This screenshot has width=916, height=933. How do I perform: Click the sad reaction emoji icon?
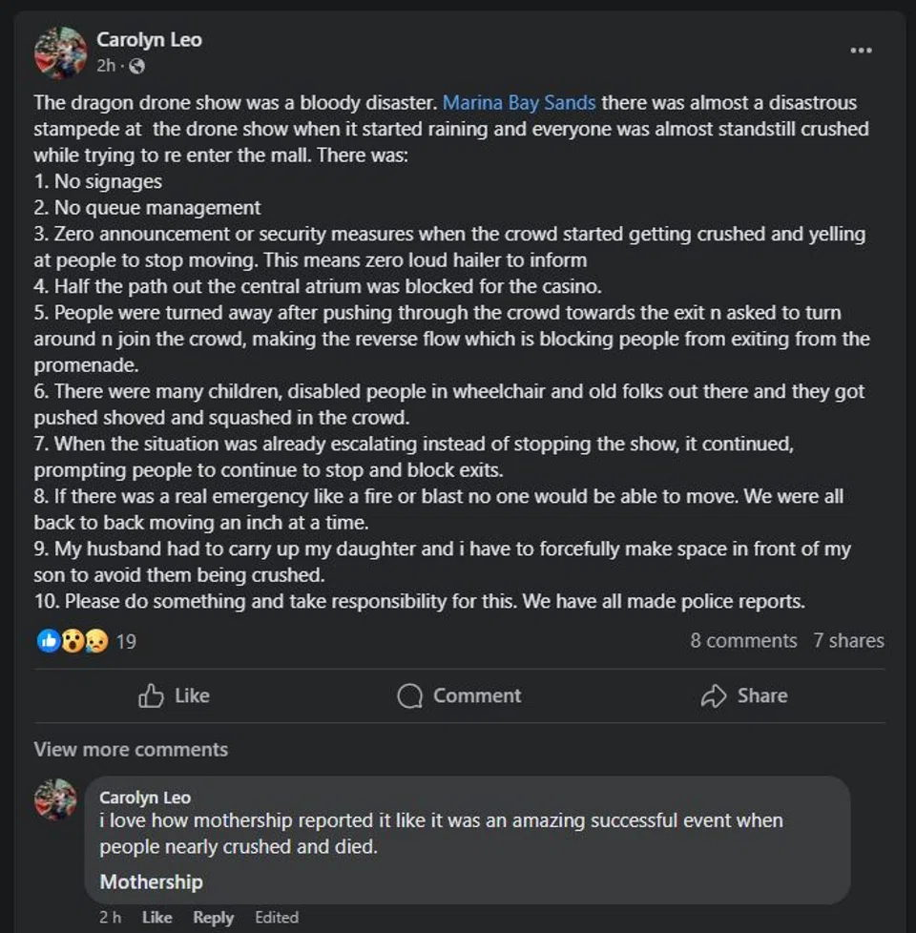tap(96, 641)
